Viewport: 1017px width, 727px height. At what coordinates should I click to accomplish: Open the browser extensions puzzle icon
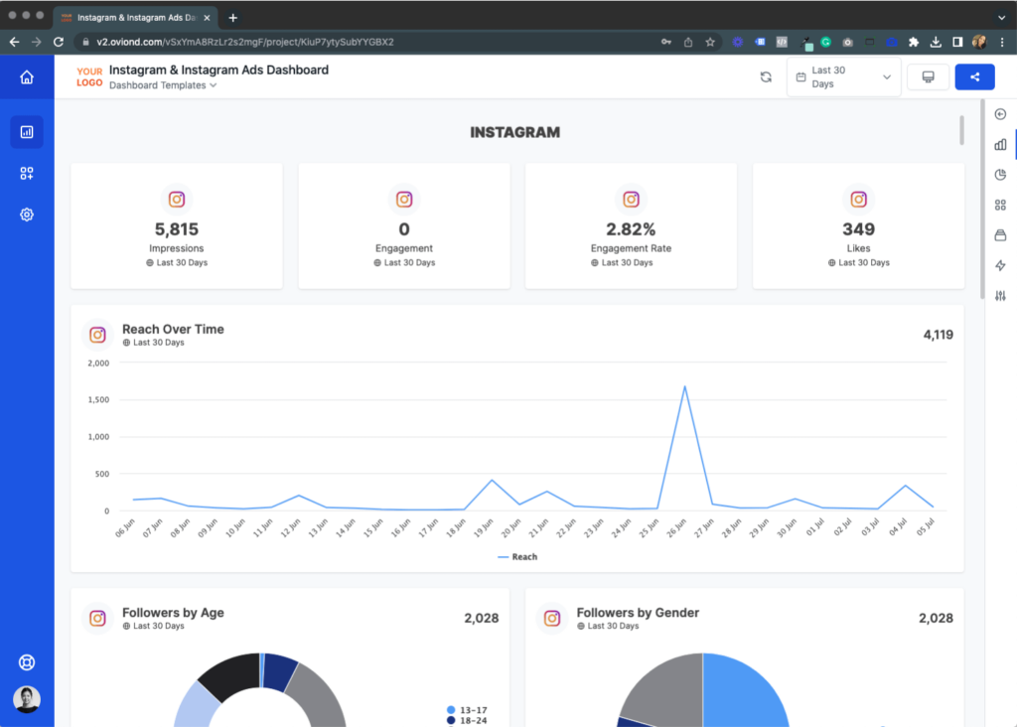click(x=914, y=42)
